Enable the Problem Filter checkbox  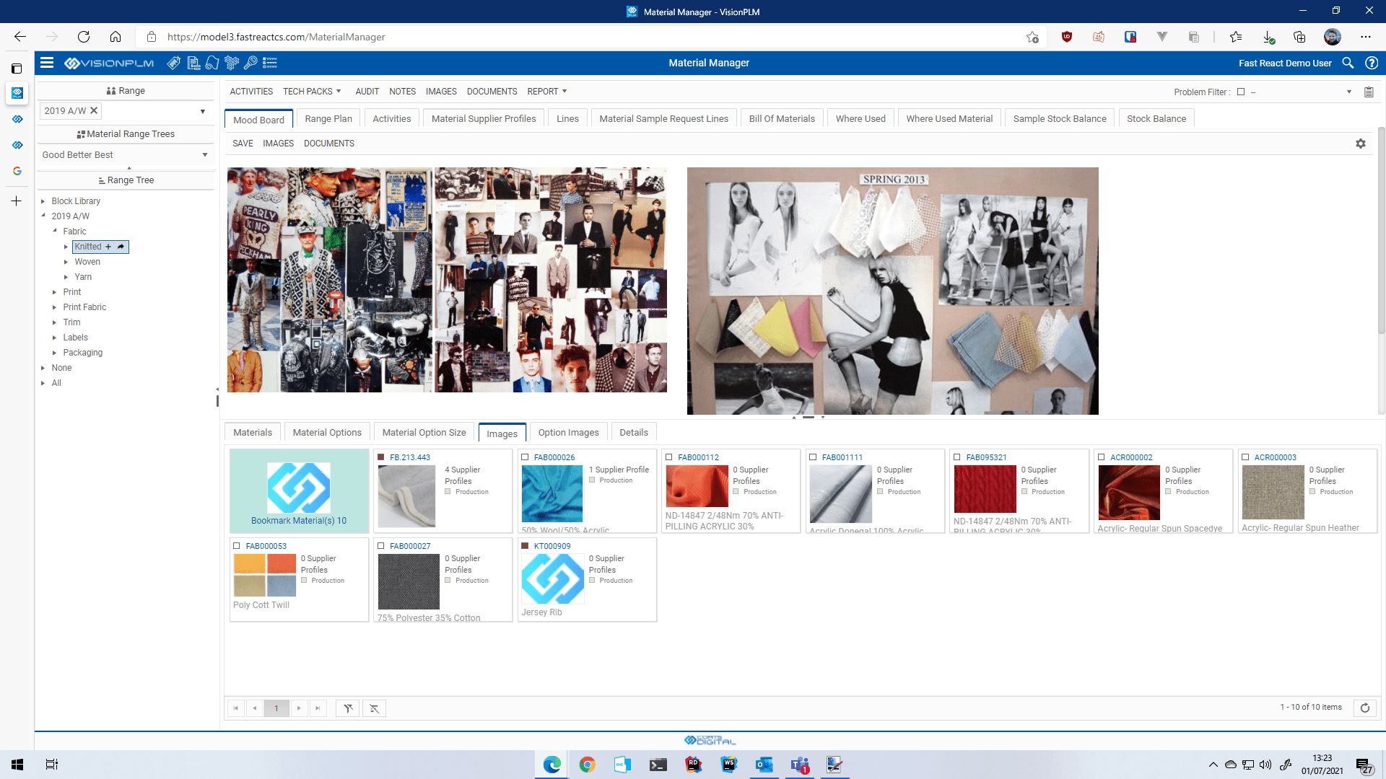(1241, 92)
